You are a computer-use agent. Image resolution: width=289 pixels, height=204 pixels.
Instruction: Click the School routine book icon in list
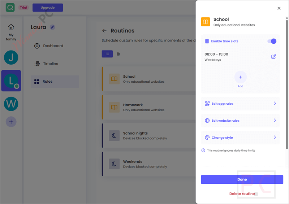114,79
